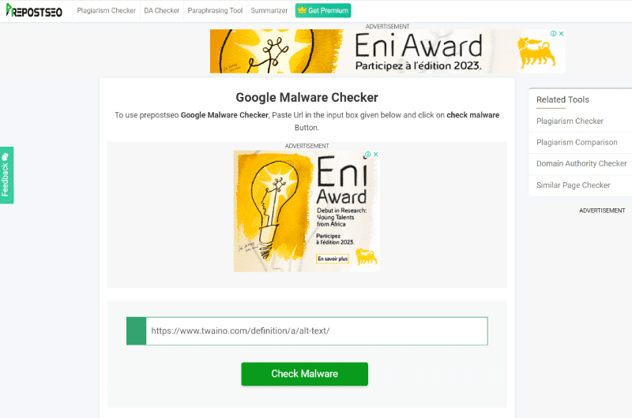The image size is (632, 418).
Task: Close the middle Eni Award ad
Action: pyautogui.click(x=376, y=154)
